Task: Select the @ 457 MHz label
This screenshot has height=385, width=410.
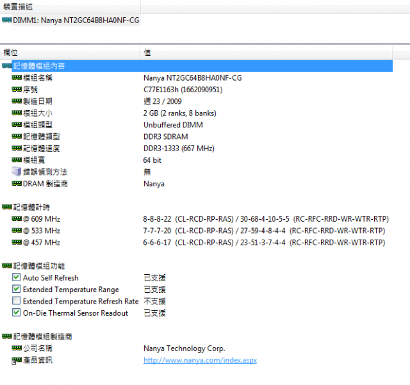Action: point(42,242)
